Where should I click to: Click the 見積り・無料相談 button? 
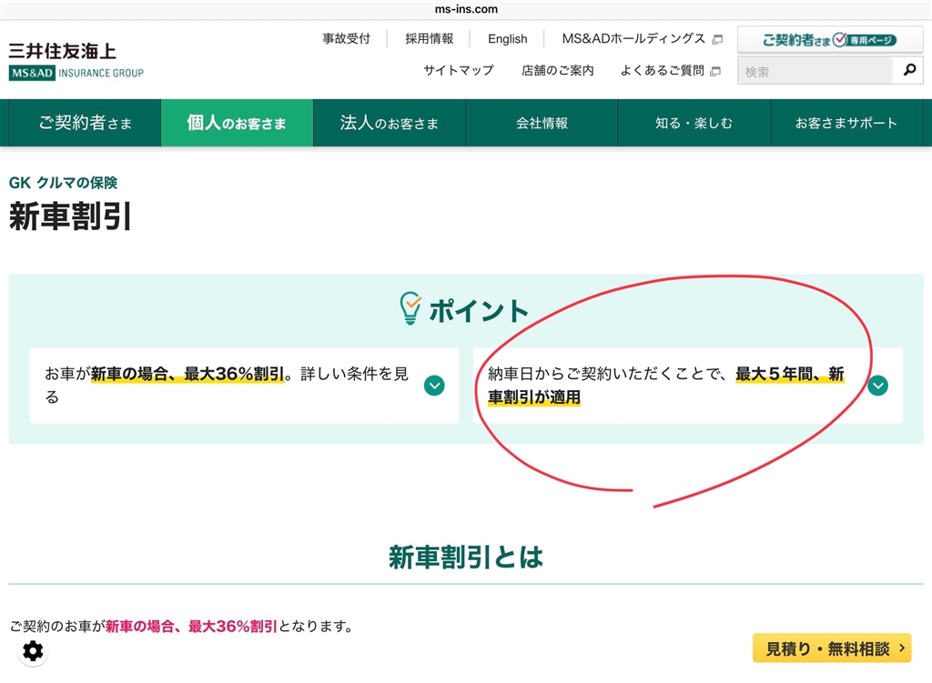[x=832, y=648]
